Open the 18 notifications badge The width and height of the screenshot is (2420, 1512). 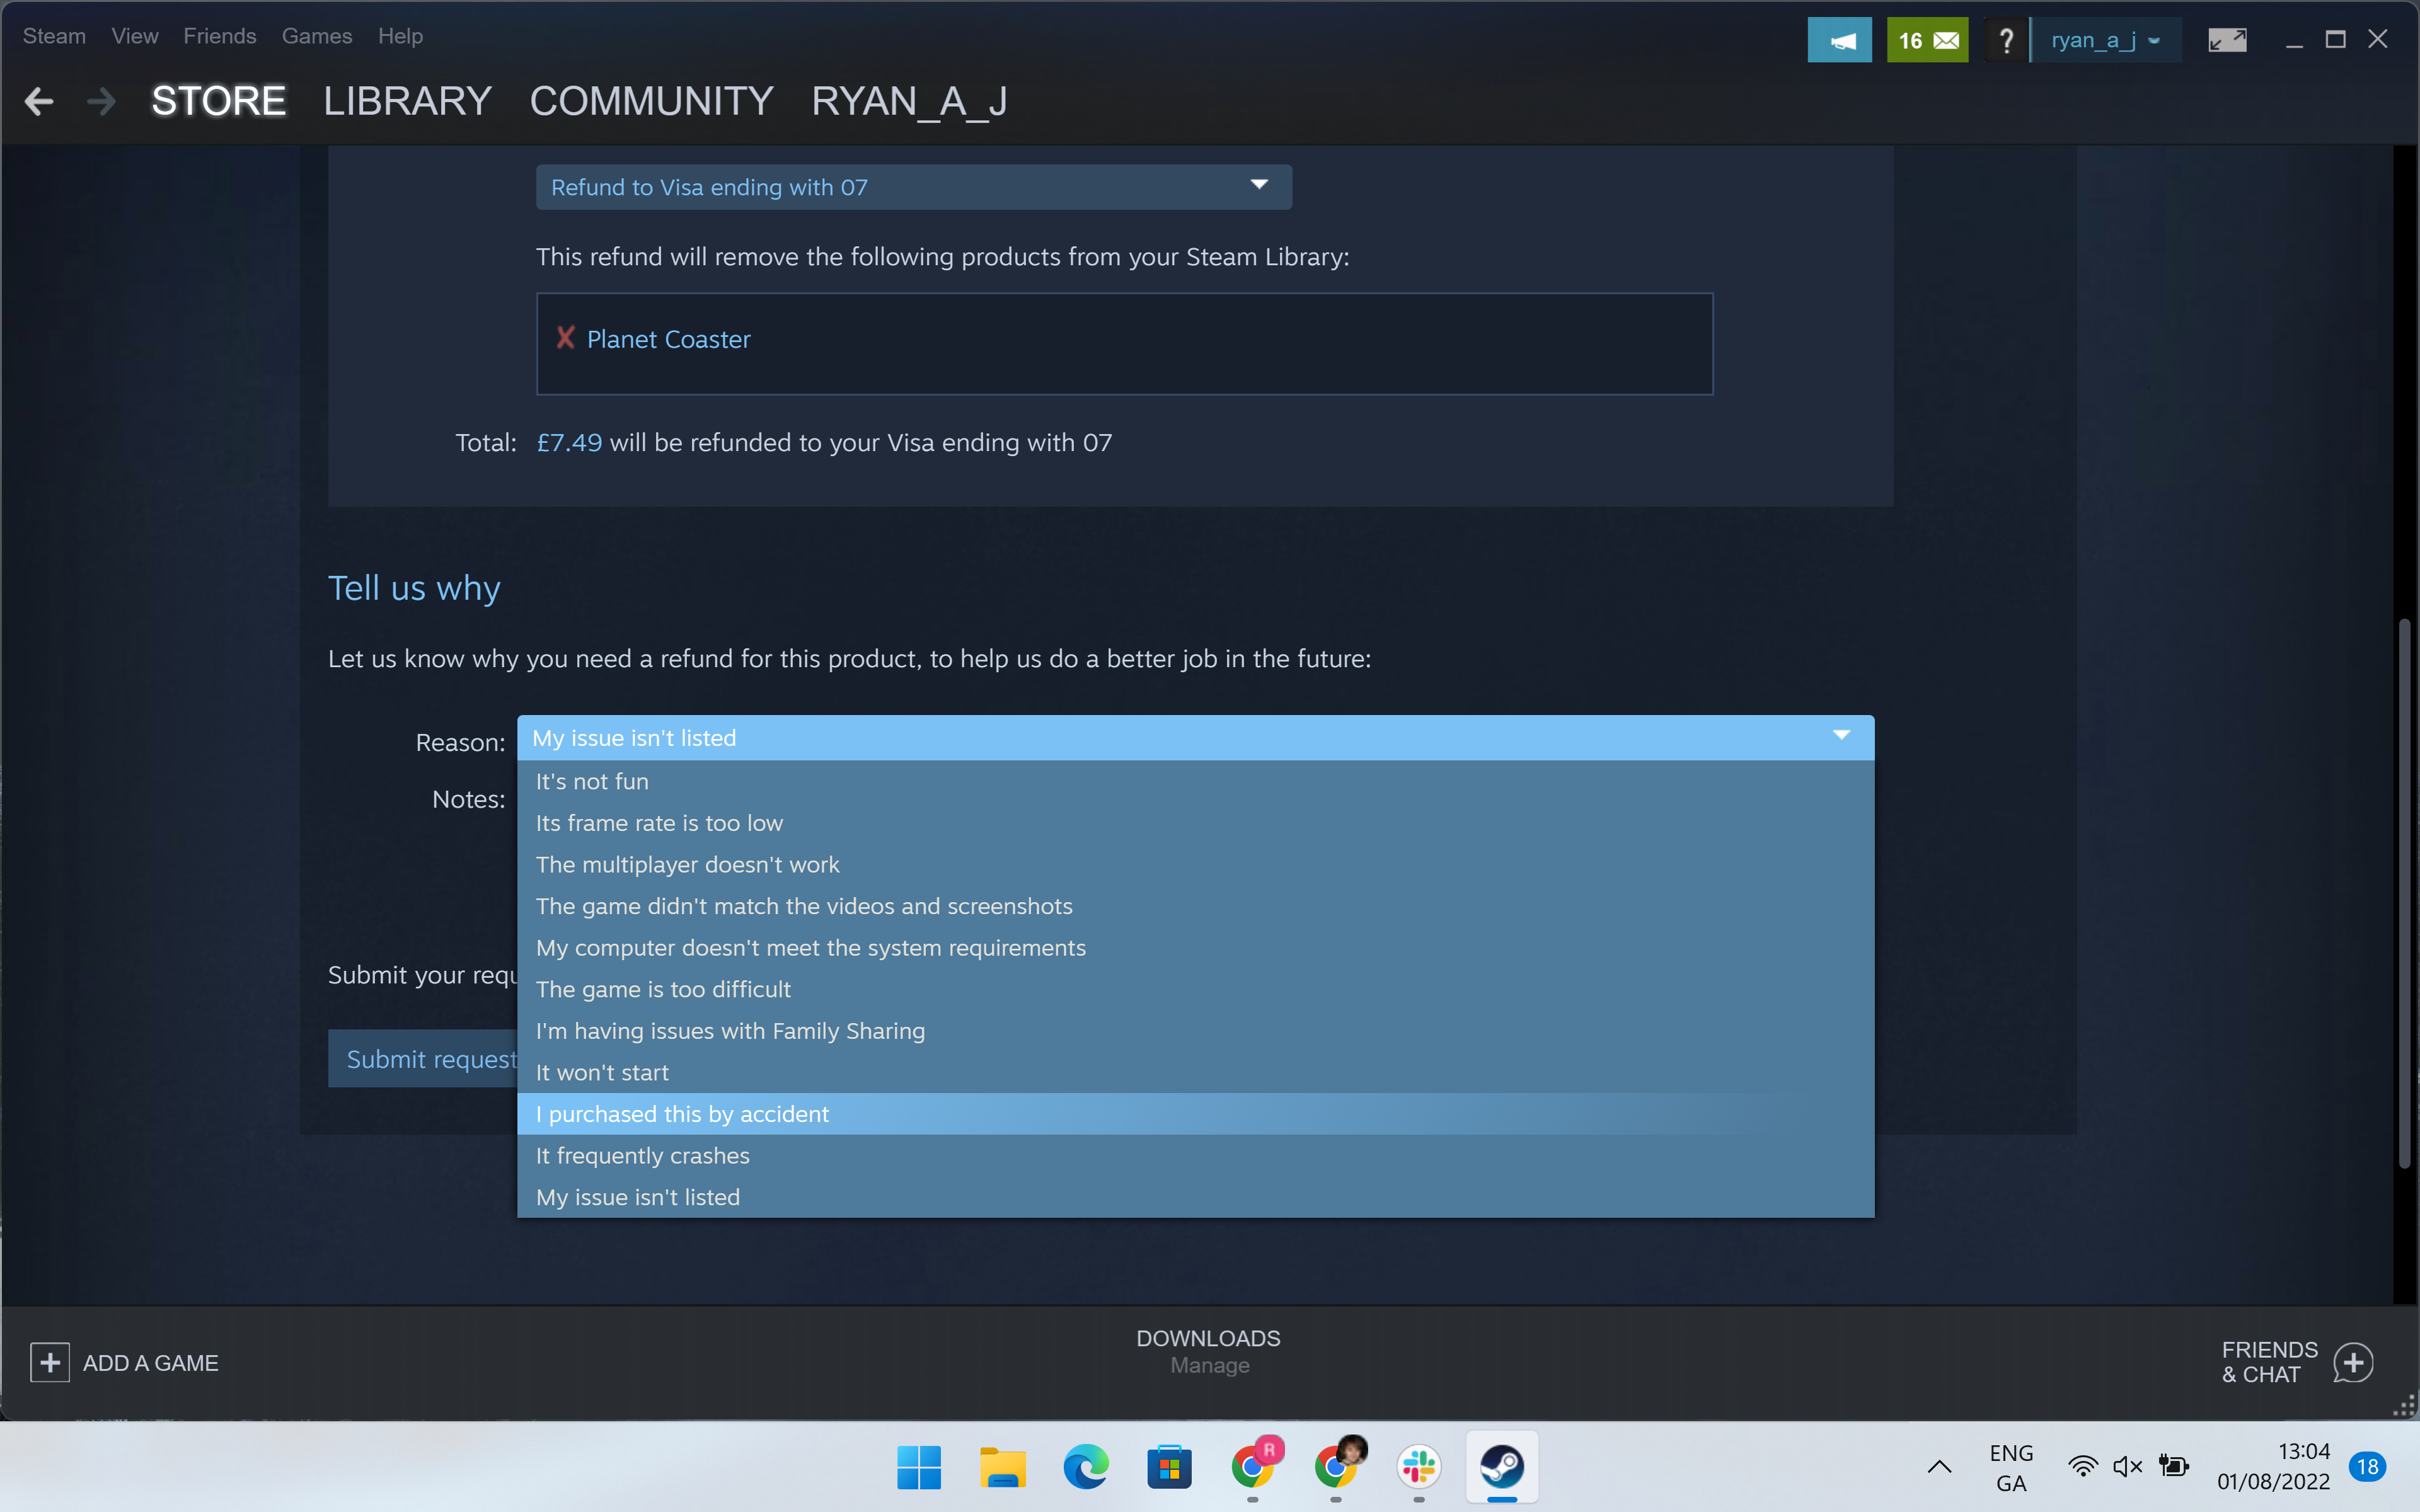(2367, 1467)
